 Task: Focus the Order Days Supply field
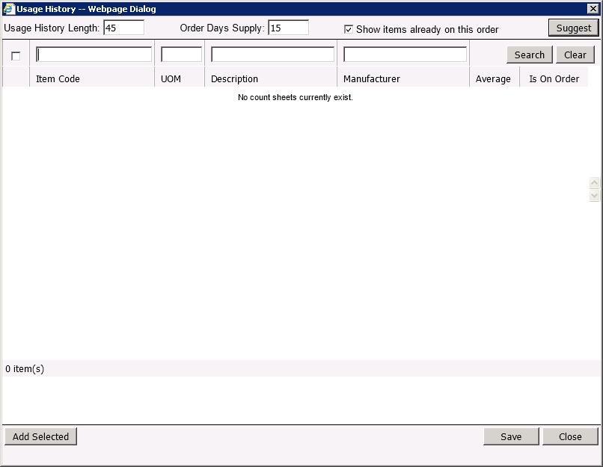click(x=288, y=28)
